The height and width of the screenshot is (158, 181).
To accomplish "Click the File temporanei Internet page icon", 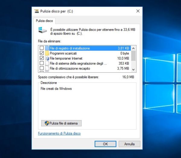I will (47, 58).
